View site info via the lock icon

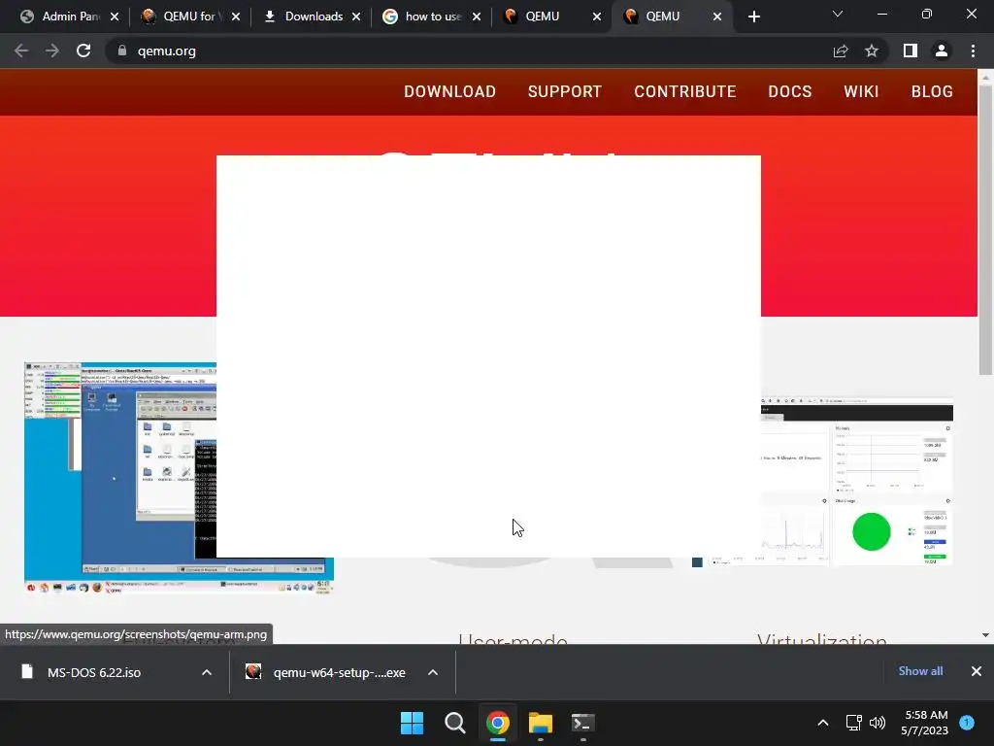point(121,51)
